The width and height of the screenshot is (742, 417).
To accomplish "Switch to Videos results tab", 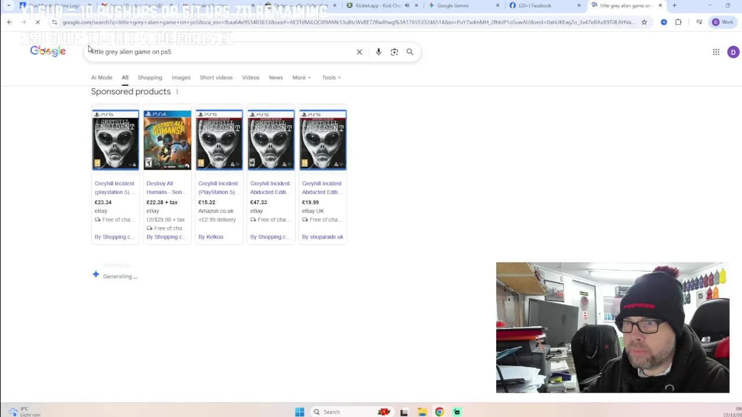I will pos(250,78).
